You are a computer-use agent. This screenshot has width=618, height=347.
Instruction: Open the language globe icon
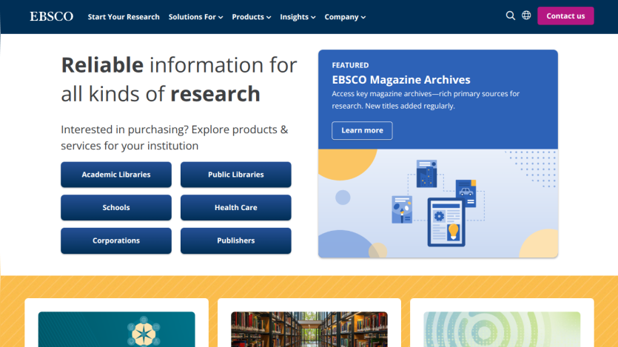coord(526,16)
